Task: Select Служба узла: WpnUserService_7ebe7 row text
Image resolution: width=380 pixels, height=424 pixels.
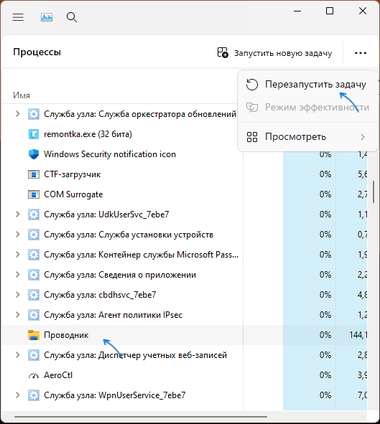Action: (114, 395)
